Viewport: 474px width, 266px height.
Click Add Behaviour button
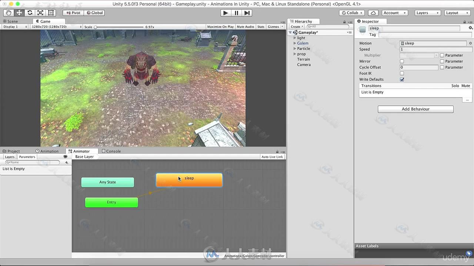coord(415,109)
